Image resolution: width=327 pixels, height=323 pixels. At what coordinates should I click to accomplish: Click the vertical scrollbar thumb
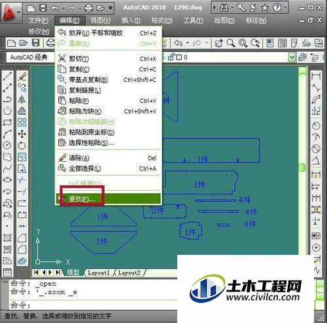pos(303,167)
